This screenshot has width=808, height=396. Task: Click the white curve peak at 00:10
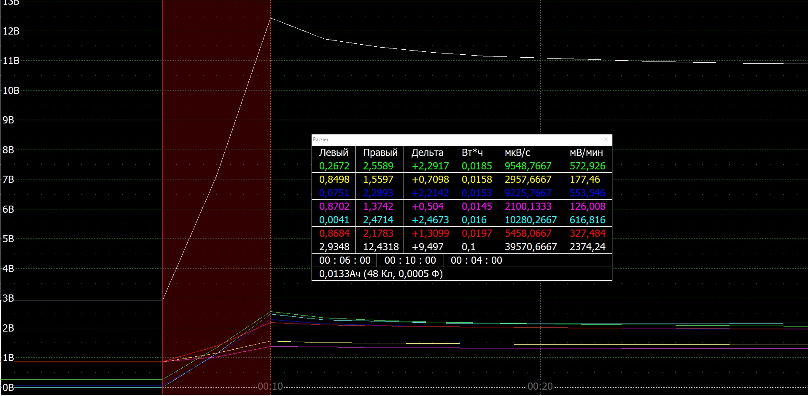pyautogui.click(x=270, y=18)
